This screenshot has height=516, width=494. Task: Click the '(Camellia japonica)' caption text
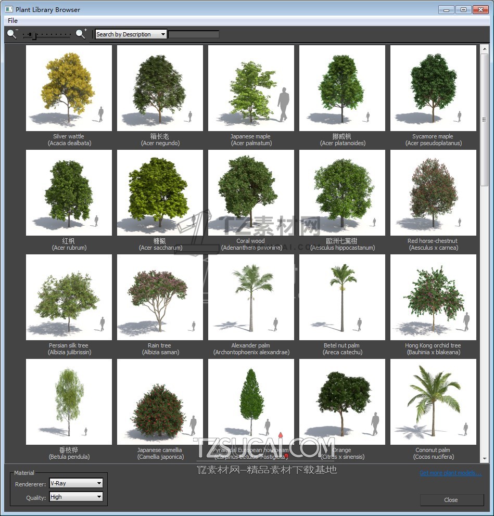pos(160,457)
